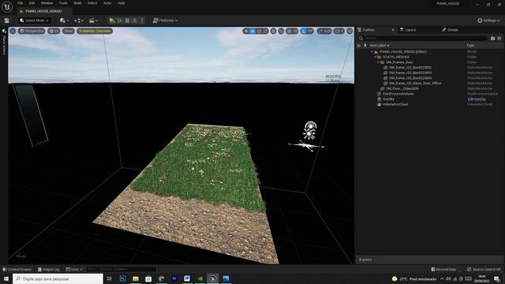This screenshot has height=284, width=505.
Task: Open the Help menu
Action: tap(121, 3)
